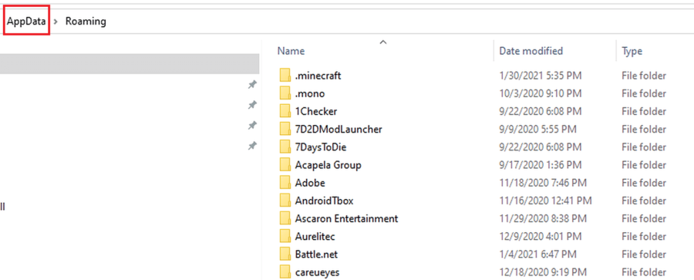Sort by the Date modified column header

pyautogui.click(x=531, y=51)
